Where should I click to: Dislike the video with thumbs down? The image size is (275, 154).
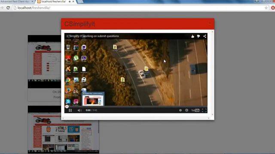click(x=199, y=36)
